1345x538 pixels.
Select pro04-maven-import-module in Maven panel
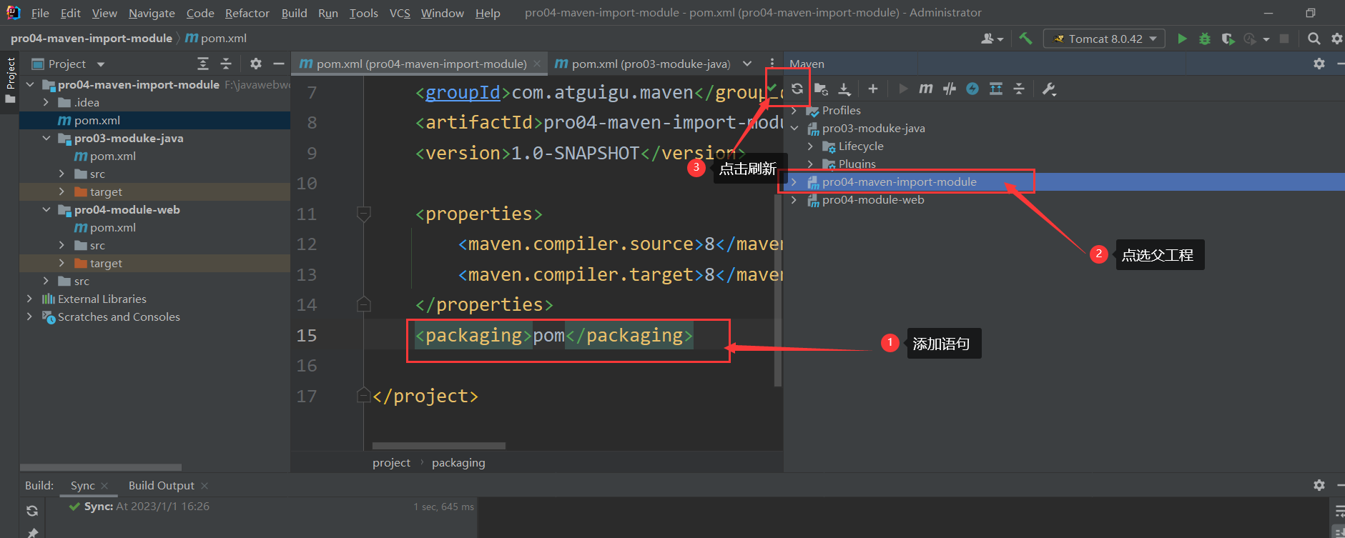(x=899, y=181)
